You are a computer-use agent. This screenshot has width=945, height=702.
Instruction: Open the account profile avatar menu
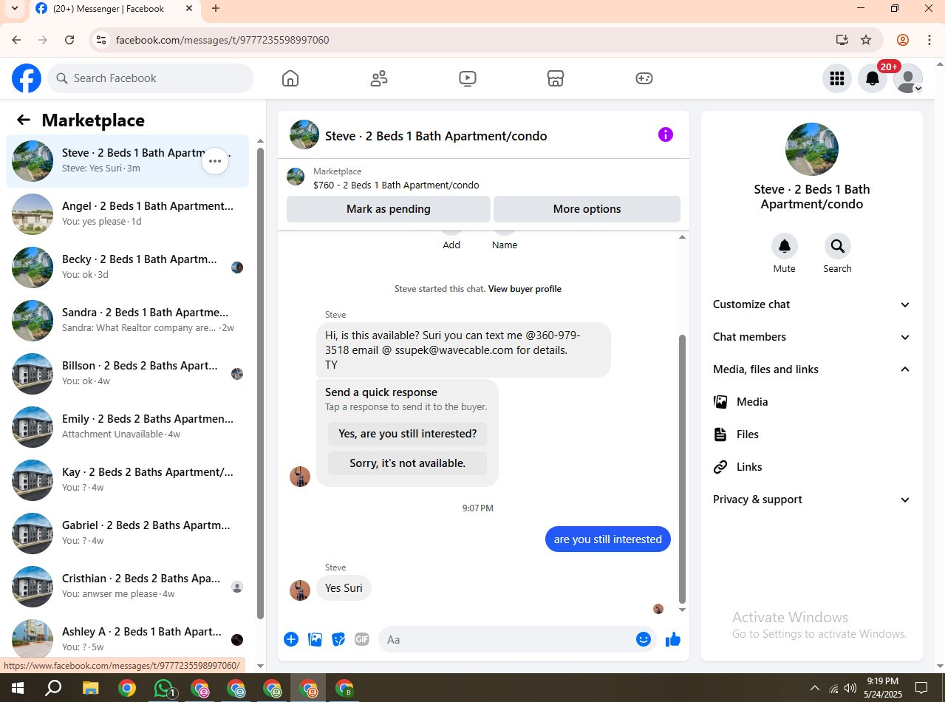(x=908, y=78)
